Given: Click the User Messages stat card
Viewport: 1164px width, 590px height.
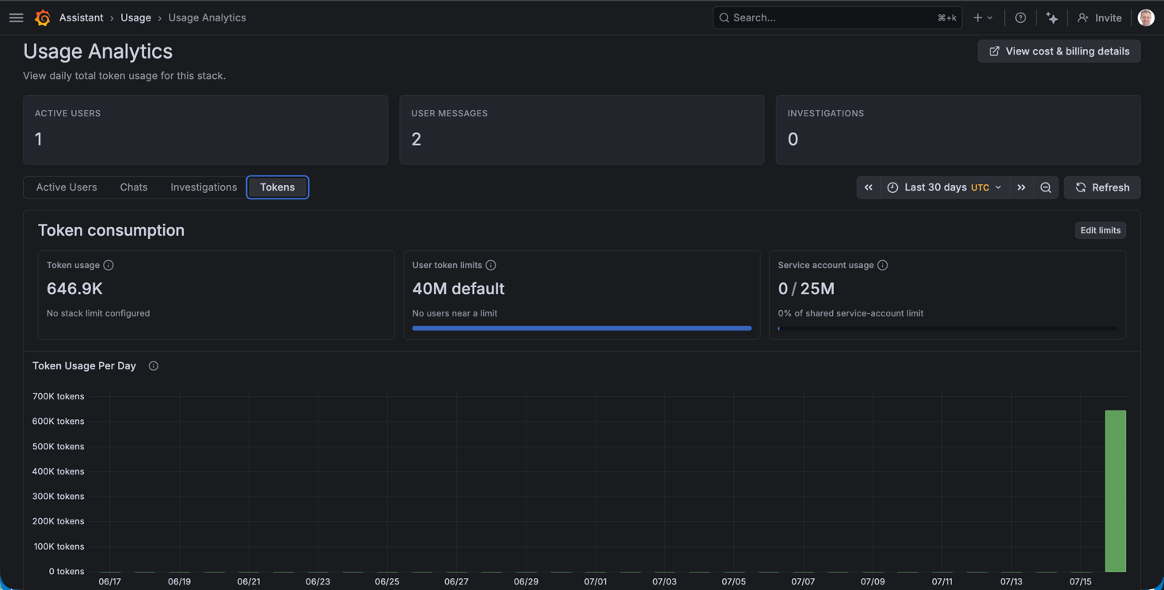Looking at the screenshot, I should click(x=582, y=130).
